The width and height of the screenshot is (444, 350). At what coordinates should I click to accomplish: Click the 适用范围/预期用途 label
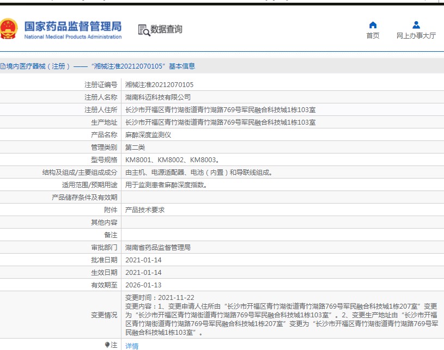tap(89, 185)
